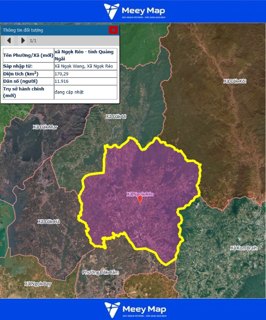Select the Xã Ngọk Bay map label
The image size is (266, 320).
38,283
